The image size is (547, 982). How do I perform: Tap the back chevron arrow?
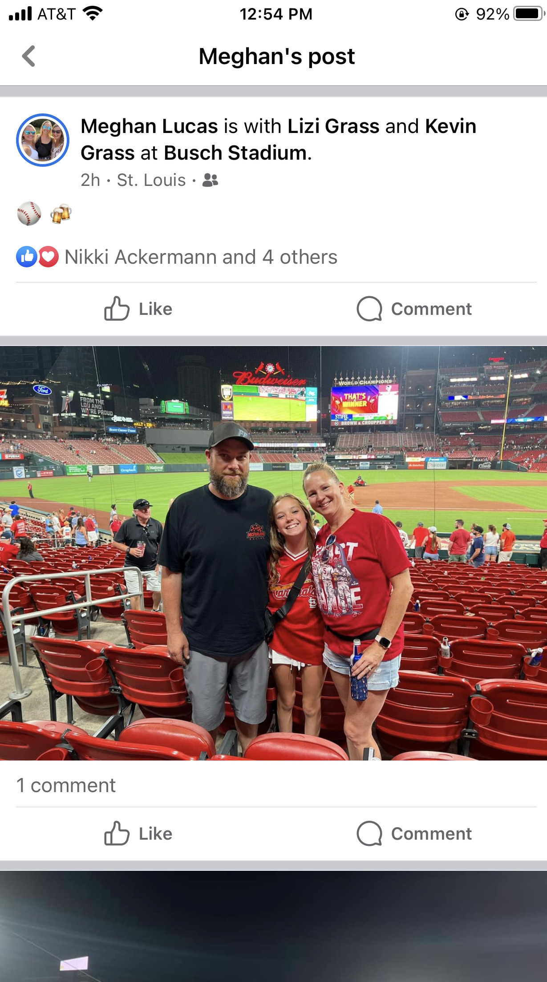point(28,56)
